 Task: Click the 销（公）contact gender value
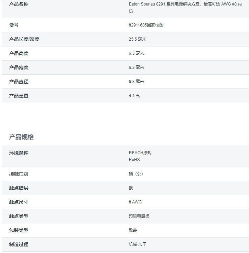pos(136,174)
